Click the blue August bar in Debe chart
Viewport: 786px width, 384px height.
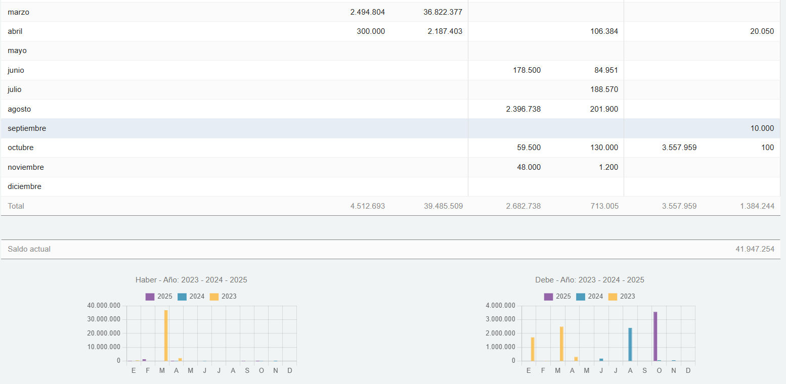(630, 344)
